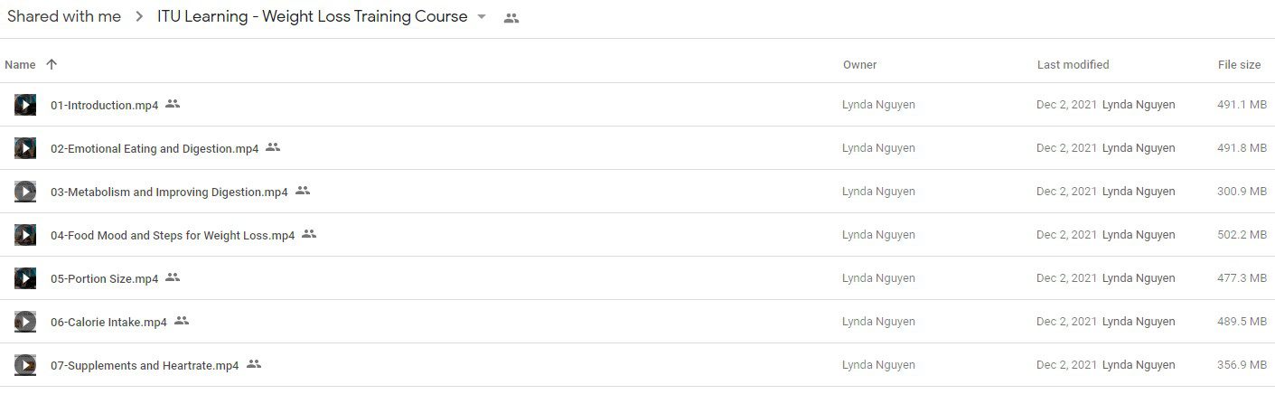This screenshot has height=394, width=1275.
Task: Click the shared icon next to 07-Supplements file
Action: [254, 364]
